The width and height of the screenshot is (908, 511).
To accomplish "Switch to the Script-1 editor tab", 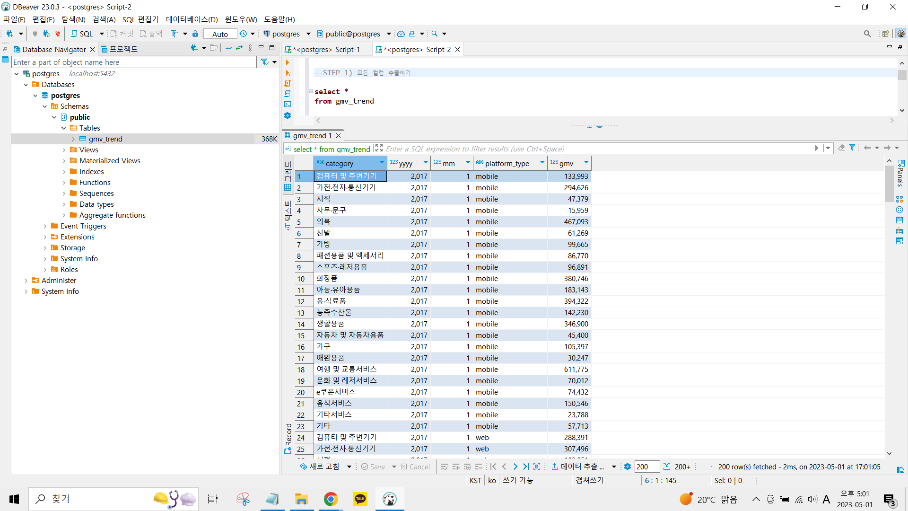I will point(326,50).
